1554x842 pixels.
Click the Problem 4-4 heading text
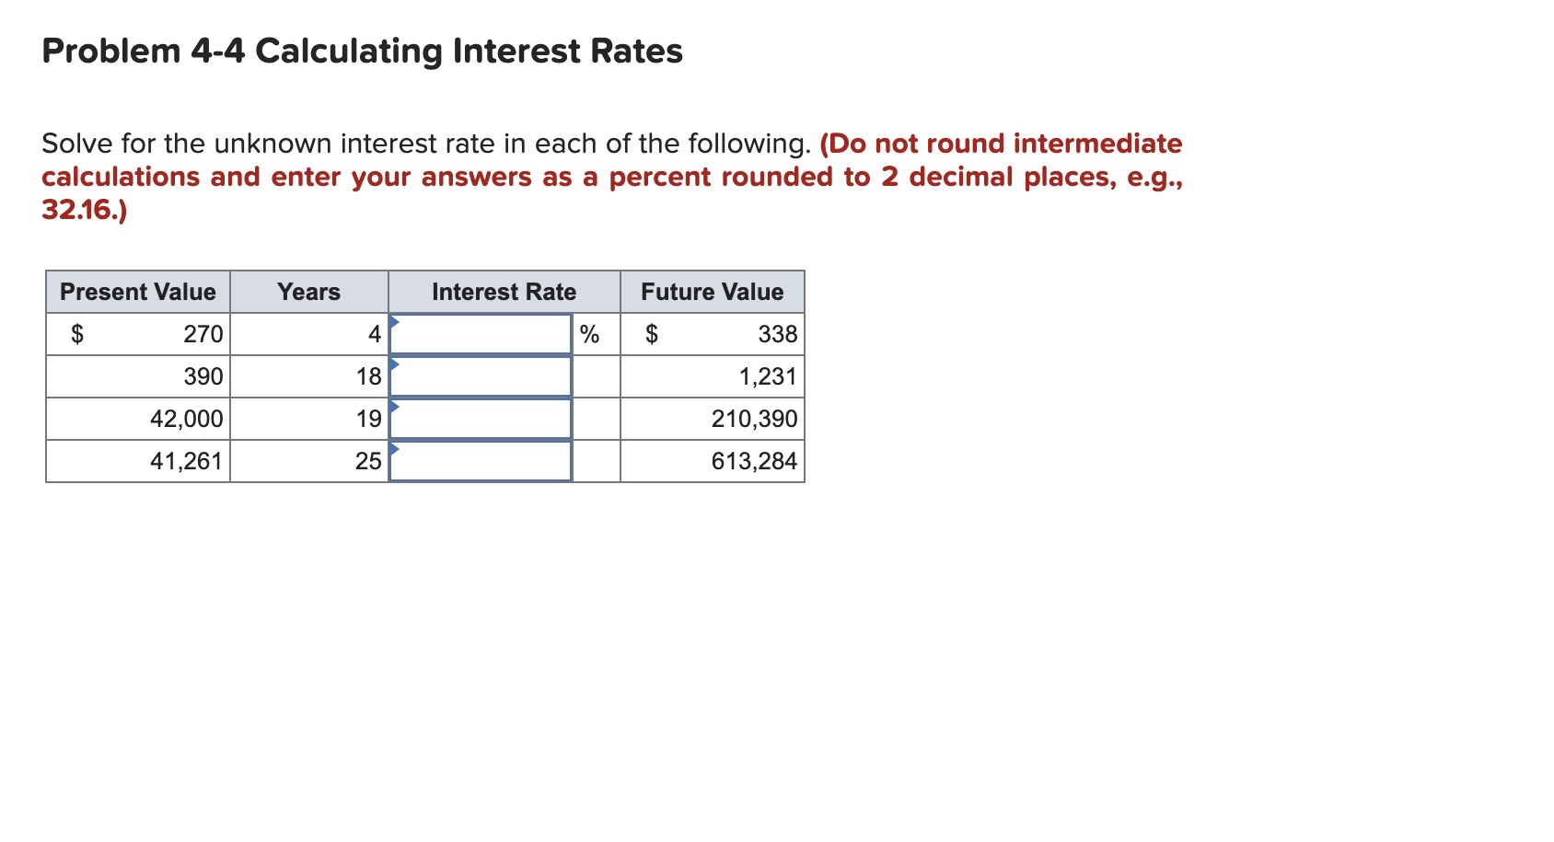[x=361, y=52]
